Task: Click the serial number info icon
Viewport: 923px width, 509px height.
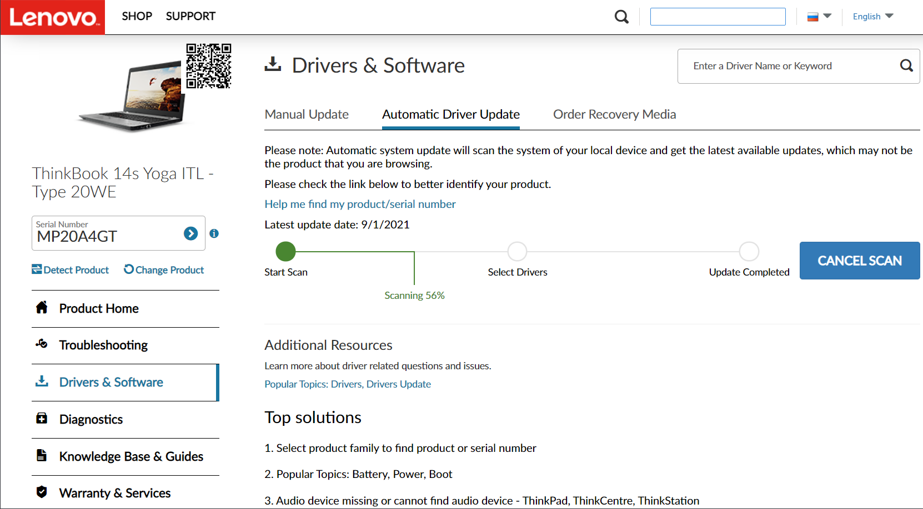Action: click(214, 233)
